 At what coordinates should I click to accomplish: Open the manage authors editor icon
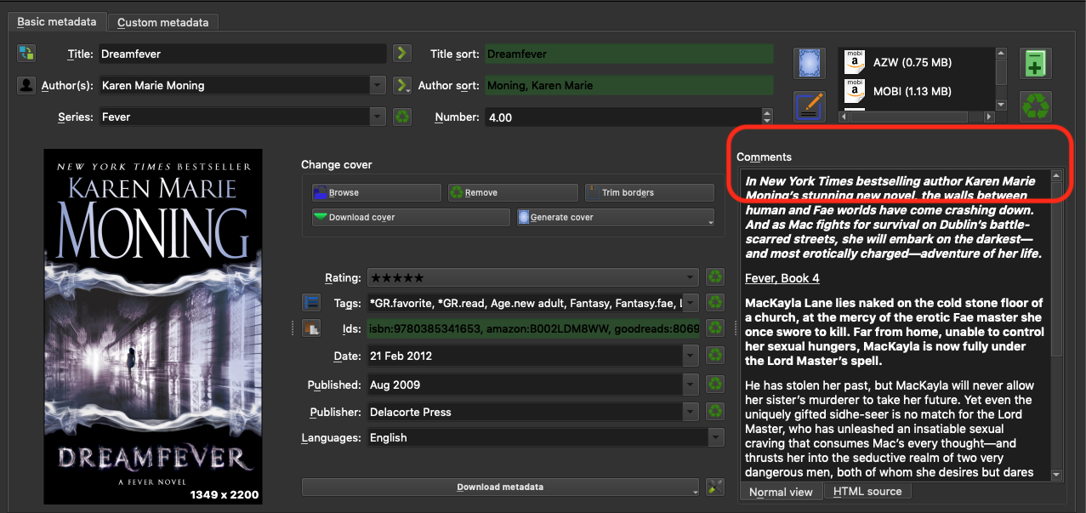pos(26,85)
